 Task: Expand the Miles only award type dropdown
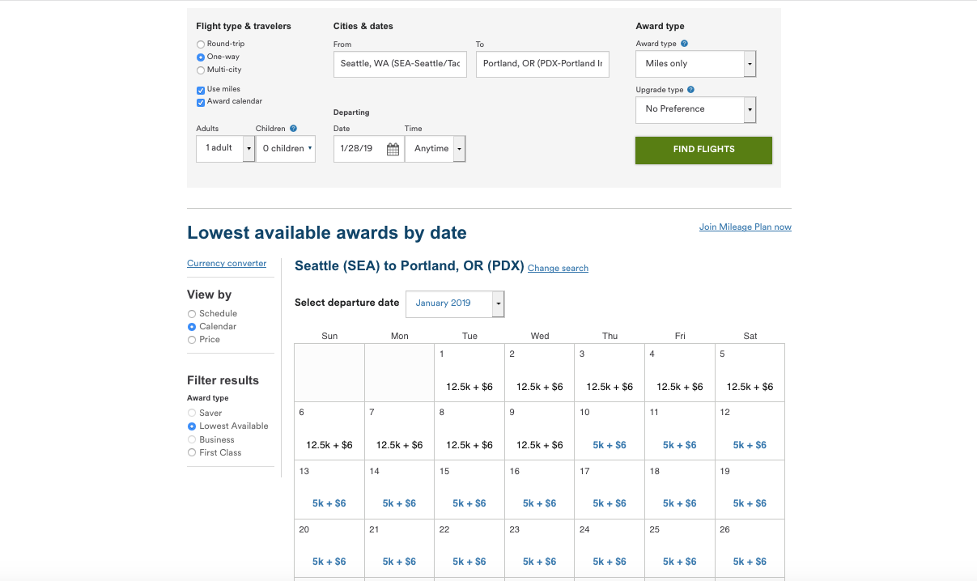[695, 64]
